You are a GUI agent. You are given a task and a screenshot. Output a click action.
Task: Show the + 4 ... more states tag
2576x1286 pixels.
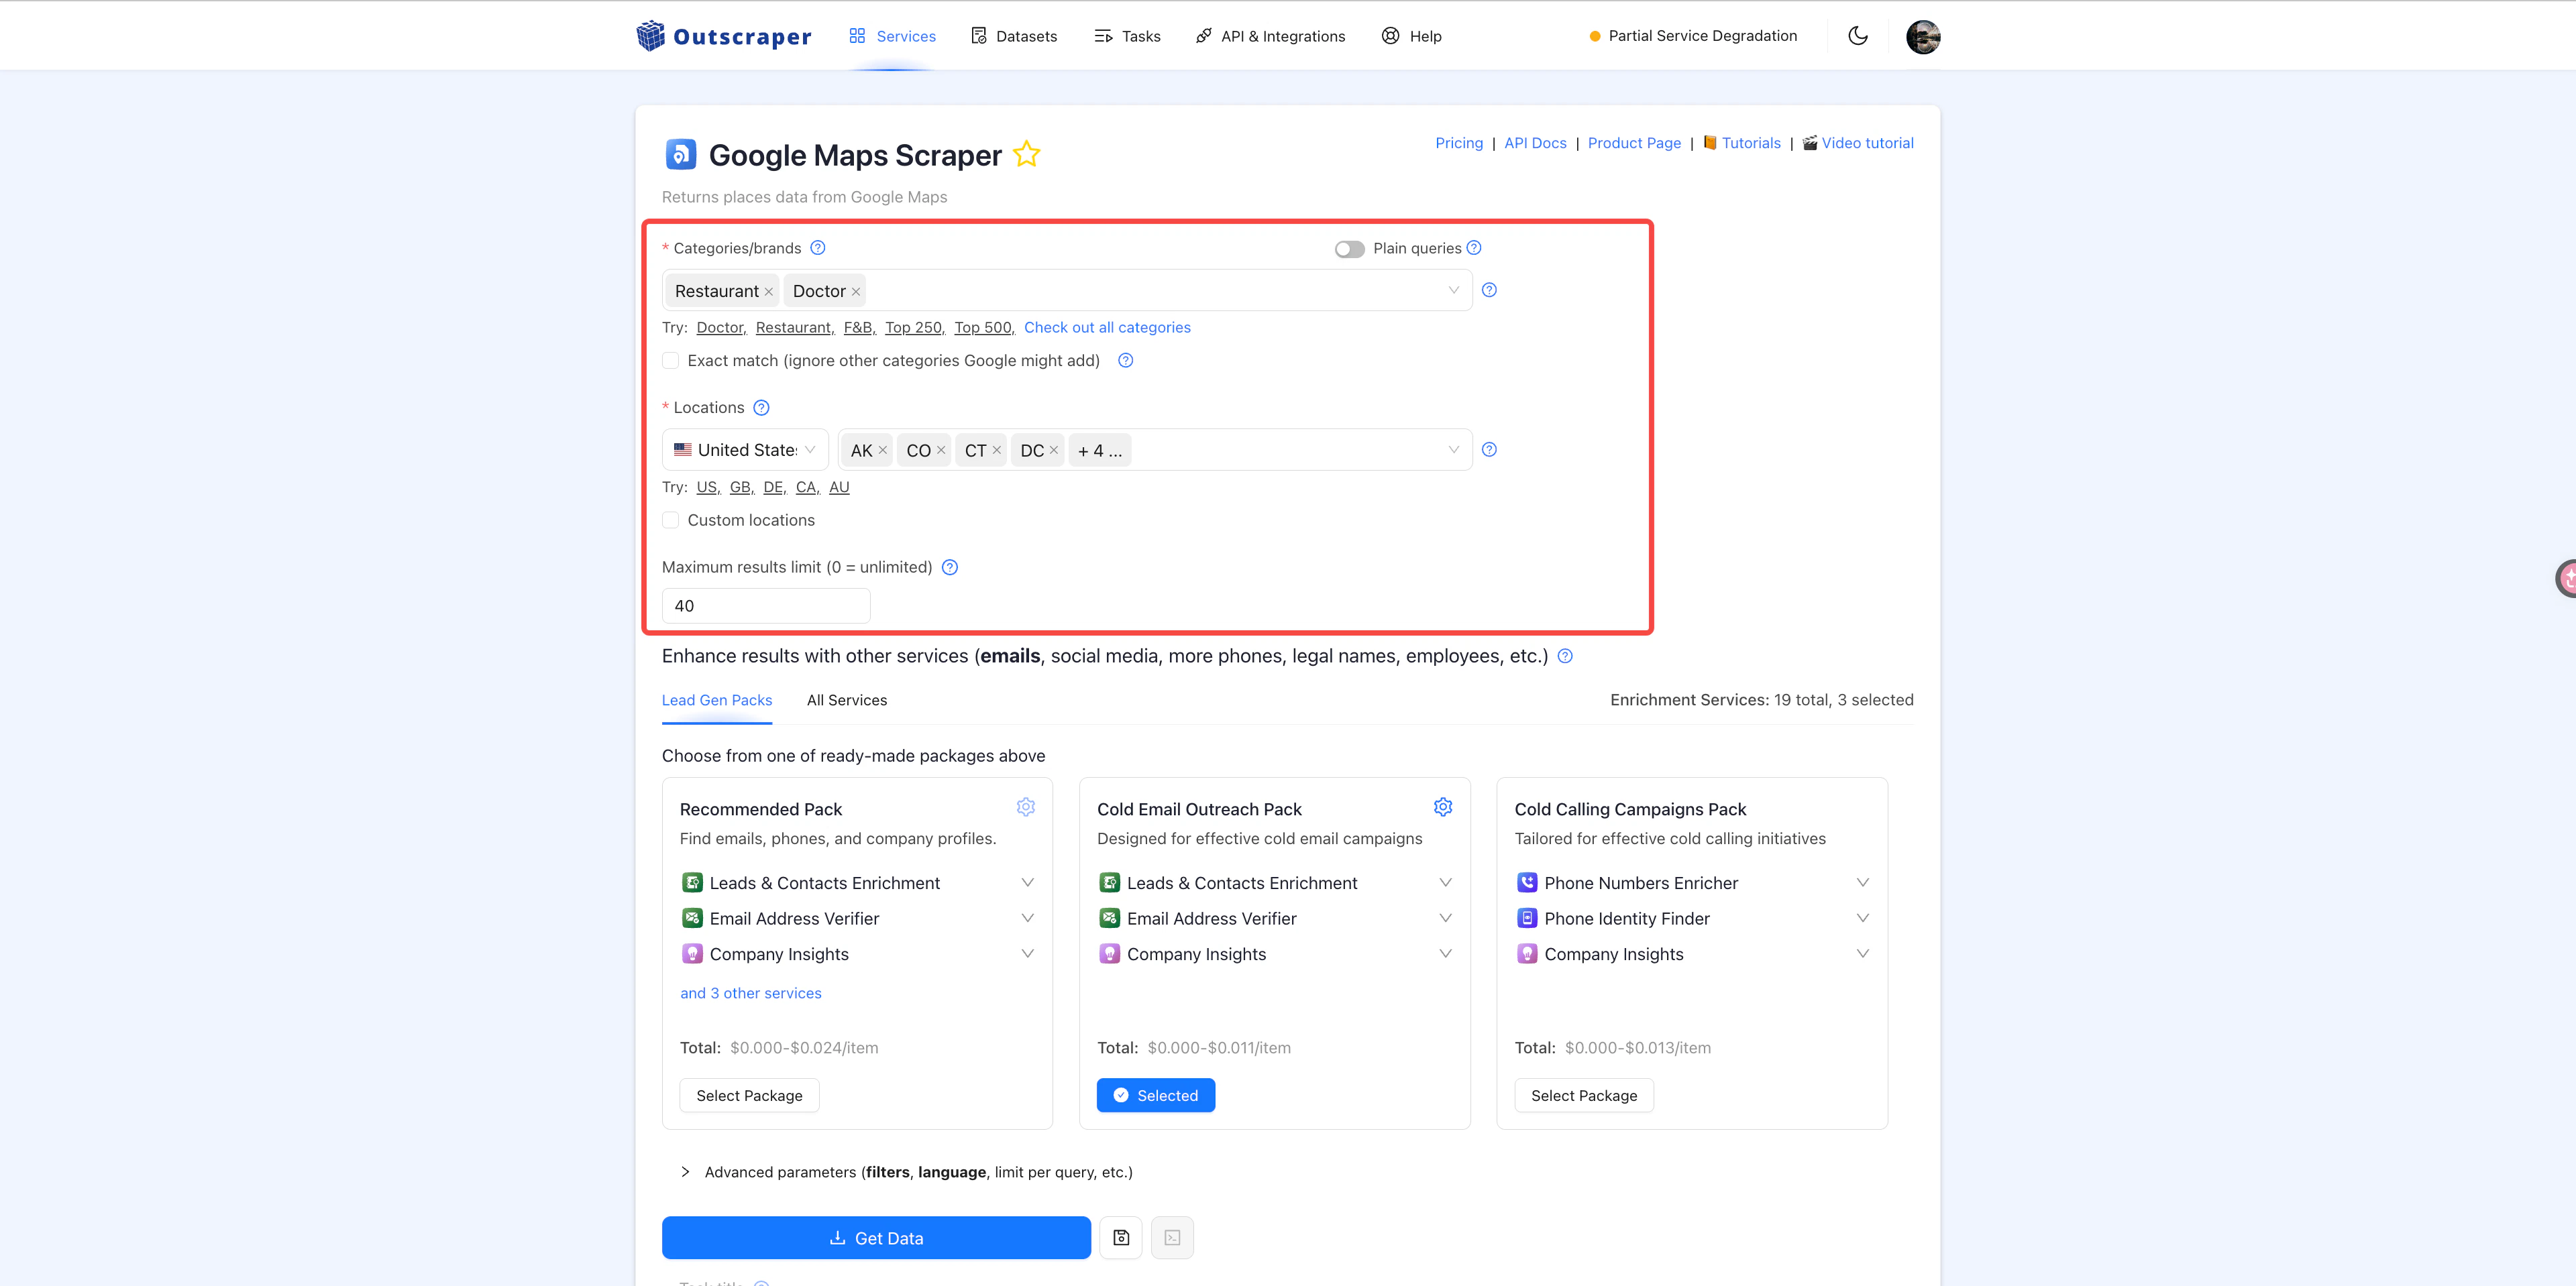click(1100, 451)
